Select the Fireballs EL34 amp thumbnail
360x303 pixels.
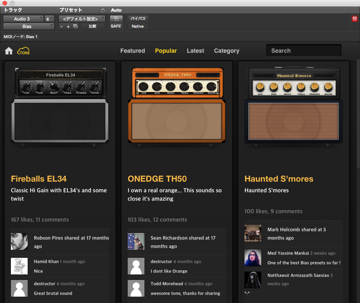pyautogui.click(x=60, y=107)
